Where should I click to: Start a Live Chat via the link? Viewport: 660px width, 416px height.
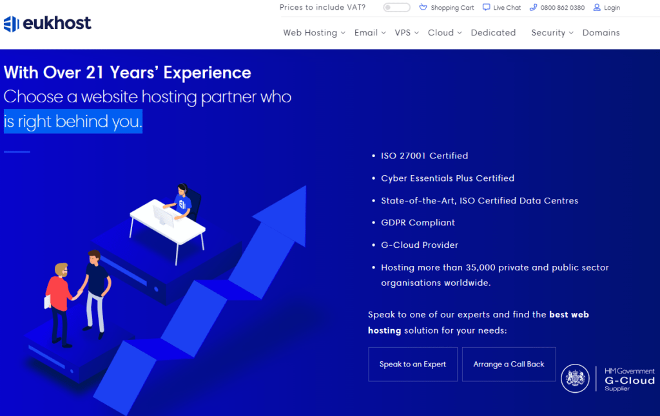coord(507,8)
